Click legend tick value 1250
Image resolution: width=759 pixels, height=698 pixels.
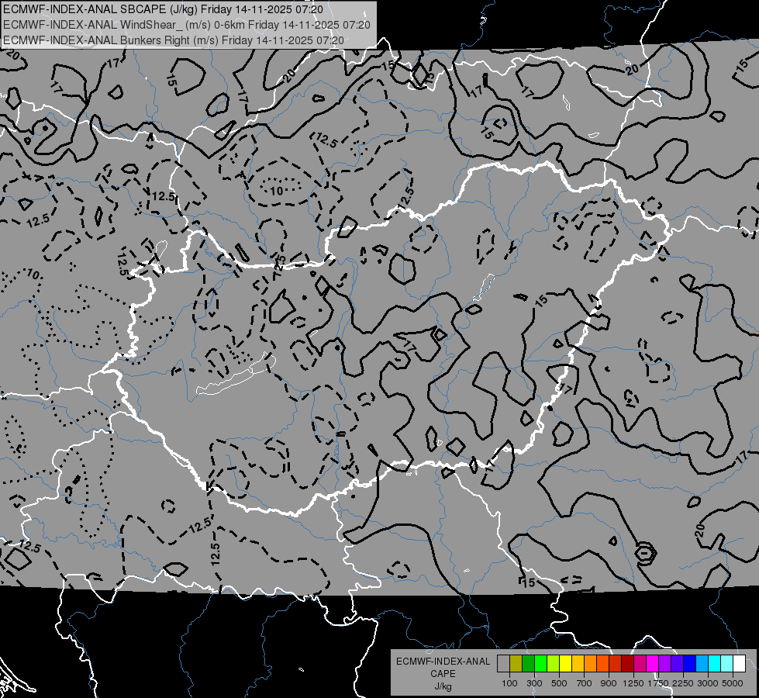click(x=633, y=683)
